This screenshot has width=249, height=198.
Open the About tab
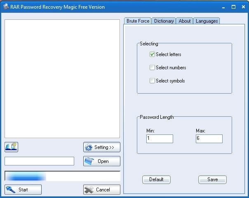[185, 21]
